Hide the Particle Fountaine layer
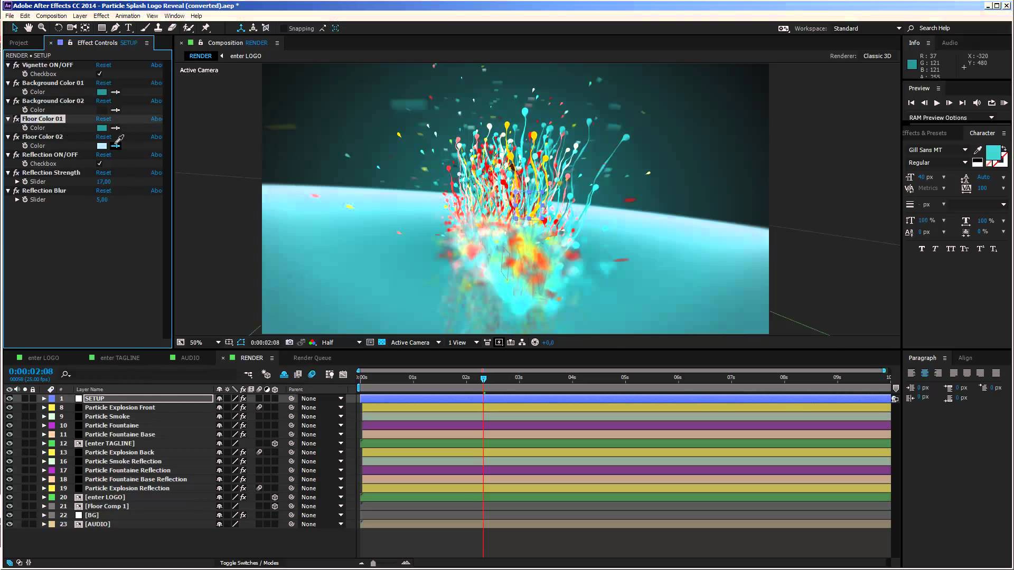The width and height of the screenshot is (1014, 570). pos(10,425)
